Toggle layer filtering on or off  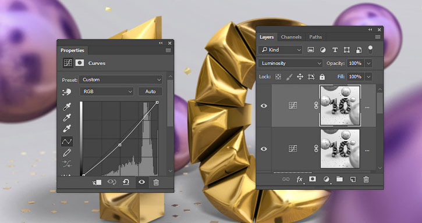point(370,49)
